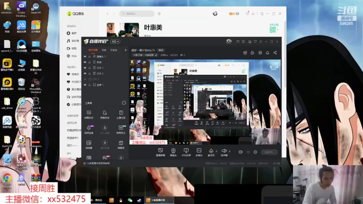Viewport: 363px width, 204px height.
Task: Lock the text 1 source layer
Action: (89, 68)
